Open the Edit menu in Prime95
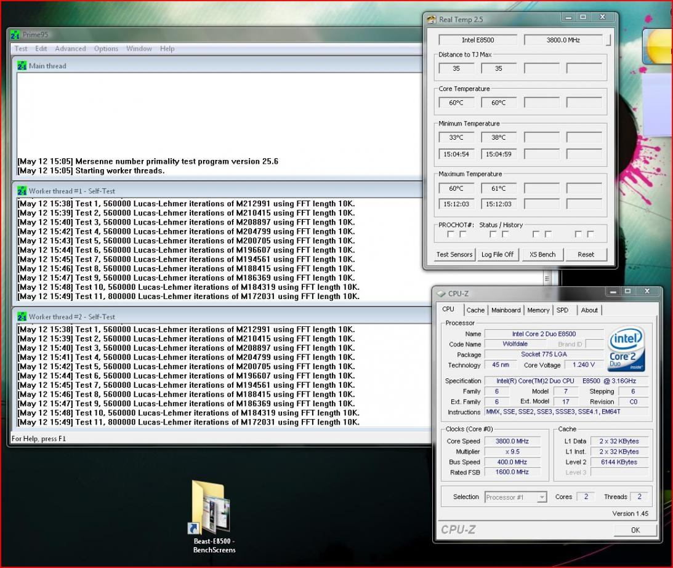673x568 pixels. (41, 49)
